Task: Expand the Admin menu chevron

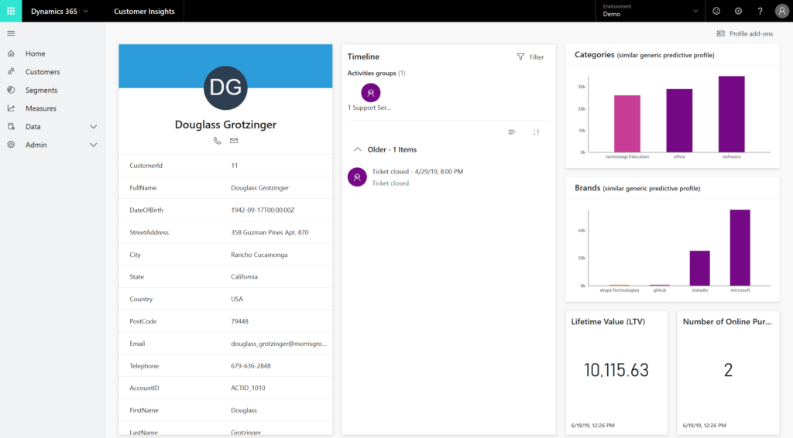Action: pyautogui.click(x=93, y=145)
